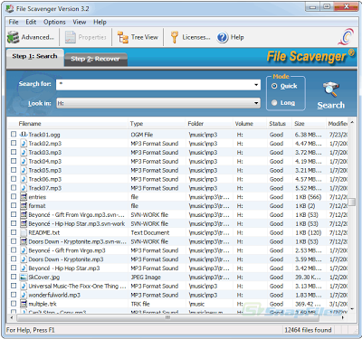Tick the checkbox for Track06.mp3
This screenshot has height=339, width=362.
click(14, 179)
